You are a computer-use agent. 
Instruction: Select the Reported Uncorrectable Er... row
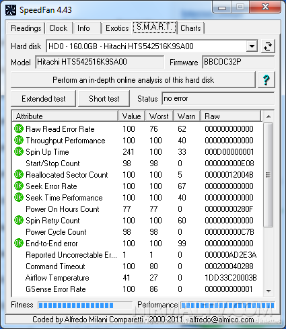(x=137, y=255)
